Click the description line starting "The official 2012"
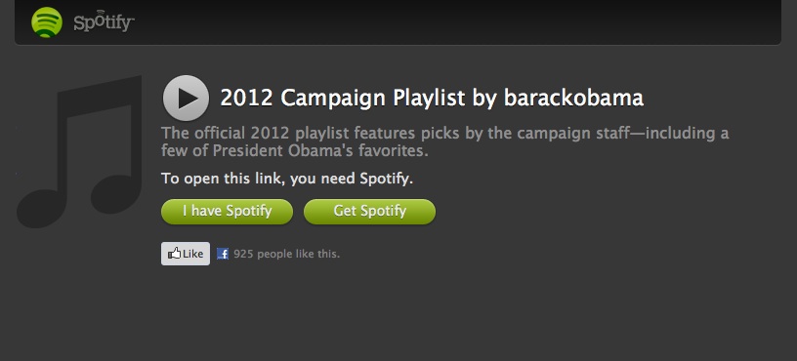 [x=444, y=134]
